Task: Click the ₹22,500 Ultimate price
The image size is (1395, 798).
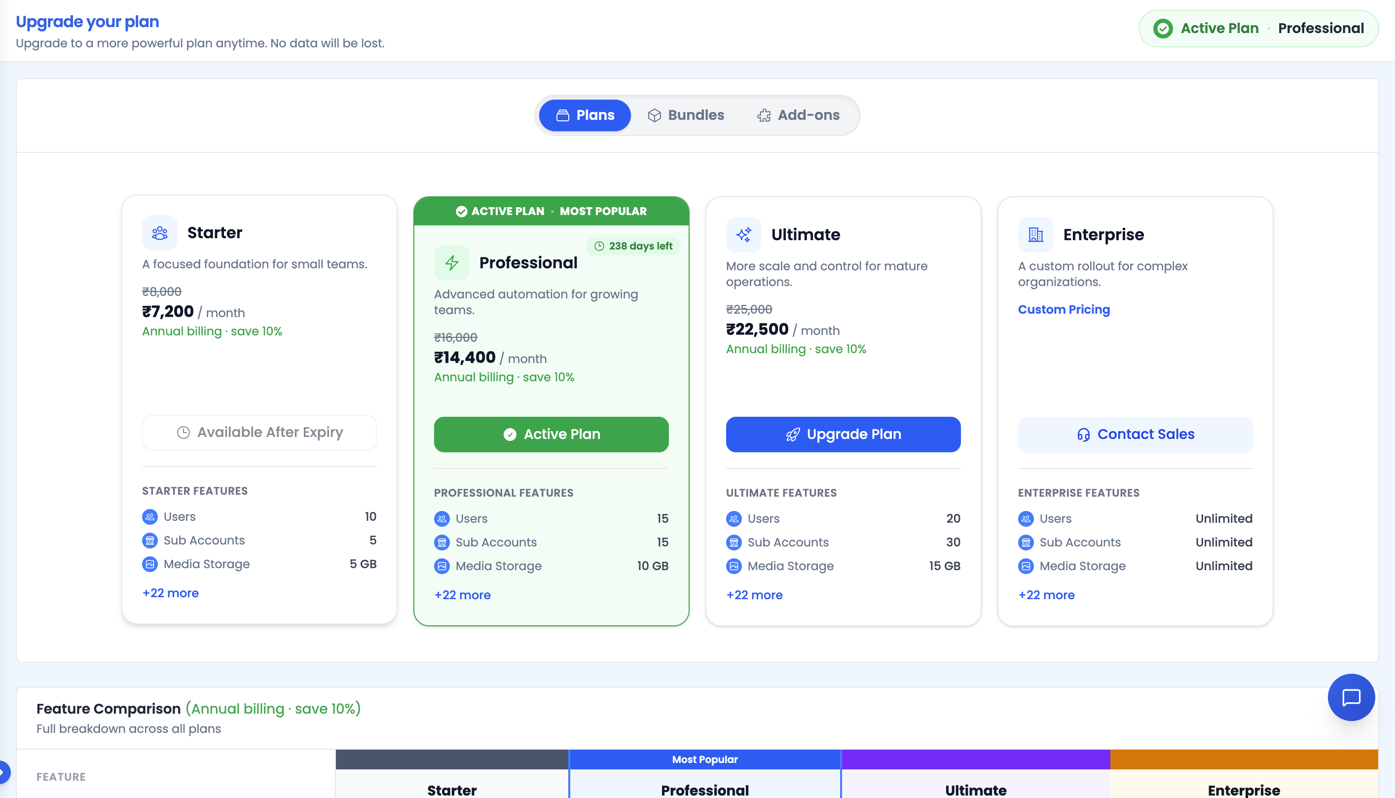Action: pos(757,329)
